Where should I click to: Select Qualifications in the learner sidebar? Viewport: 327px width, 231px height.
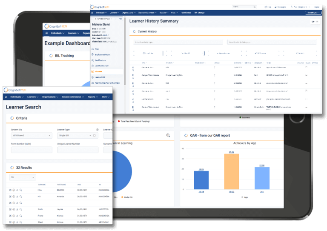(x=99, y=60)
